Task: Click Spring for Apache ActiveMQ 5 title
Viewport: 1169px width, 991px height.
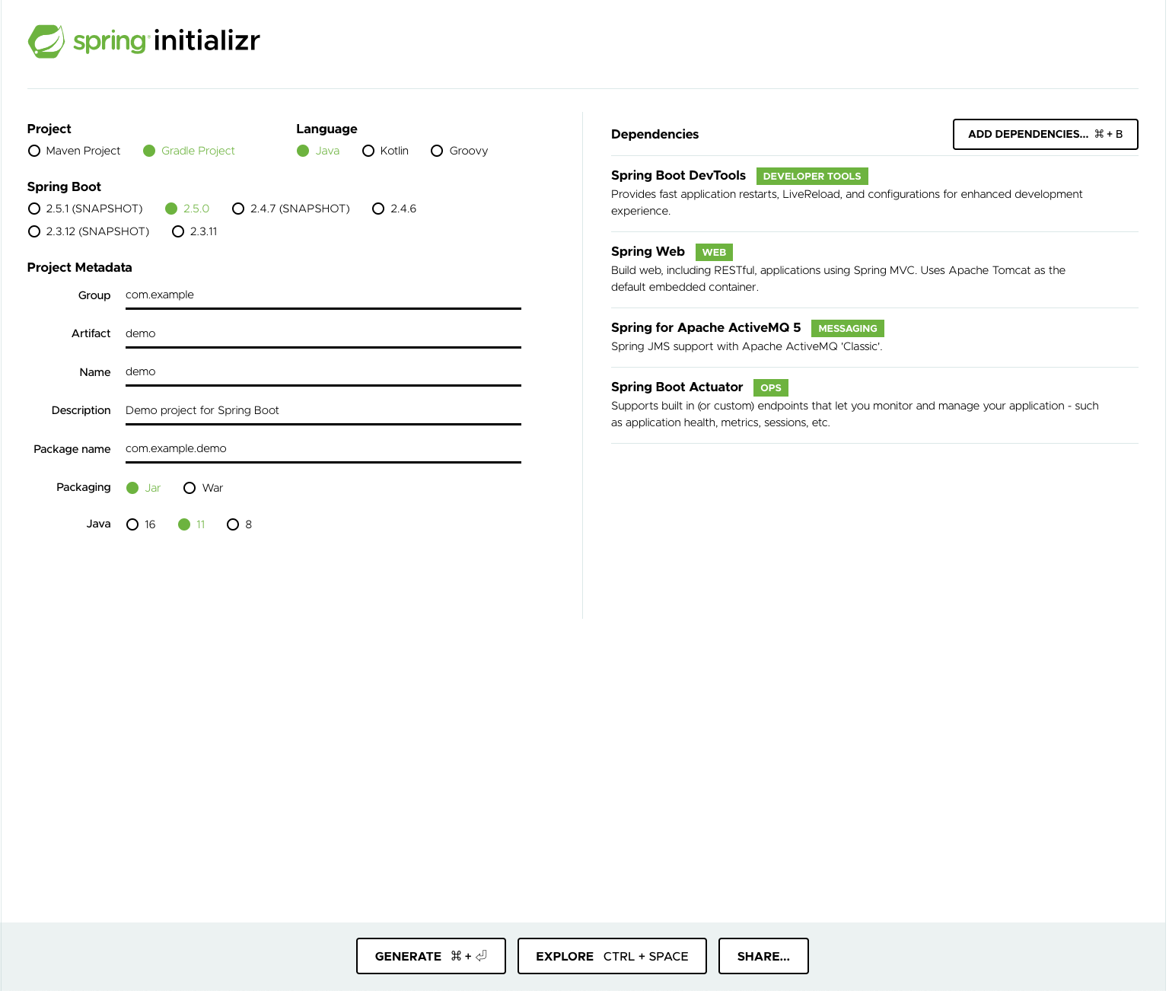Action: pos(706,327)
